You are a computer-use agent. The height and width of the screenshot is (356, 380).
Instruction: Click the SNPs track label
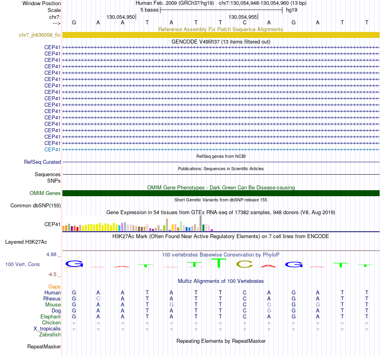tap(54, 181)
